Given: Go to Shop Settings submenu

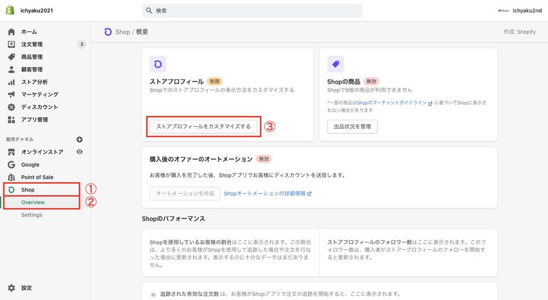Looking at the screenshot, I should point(32,215).
